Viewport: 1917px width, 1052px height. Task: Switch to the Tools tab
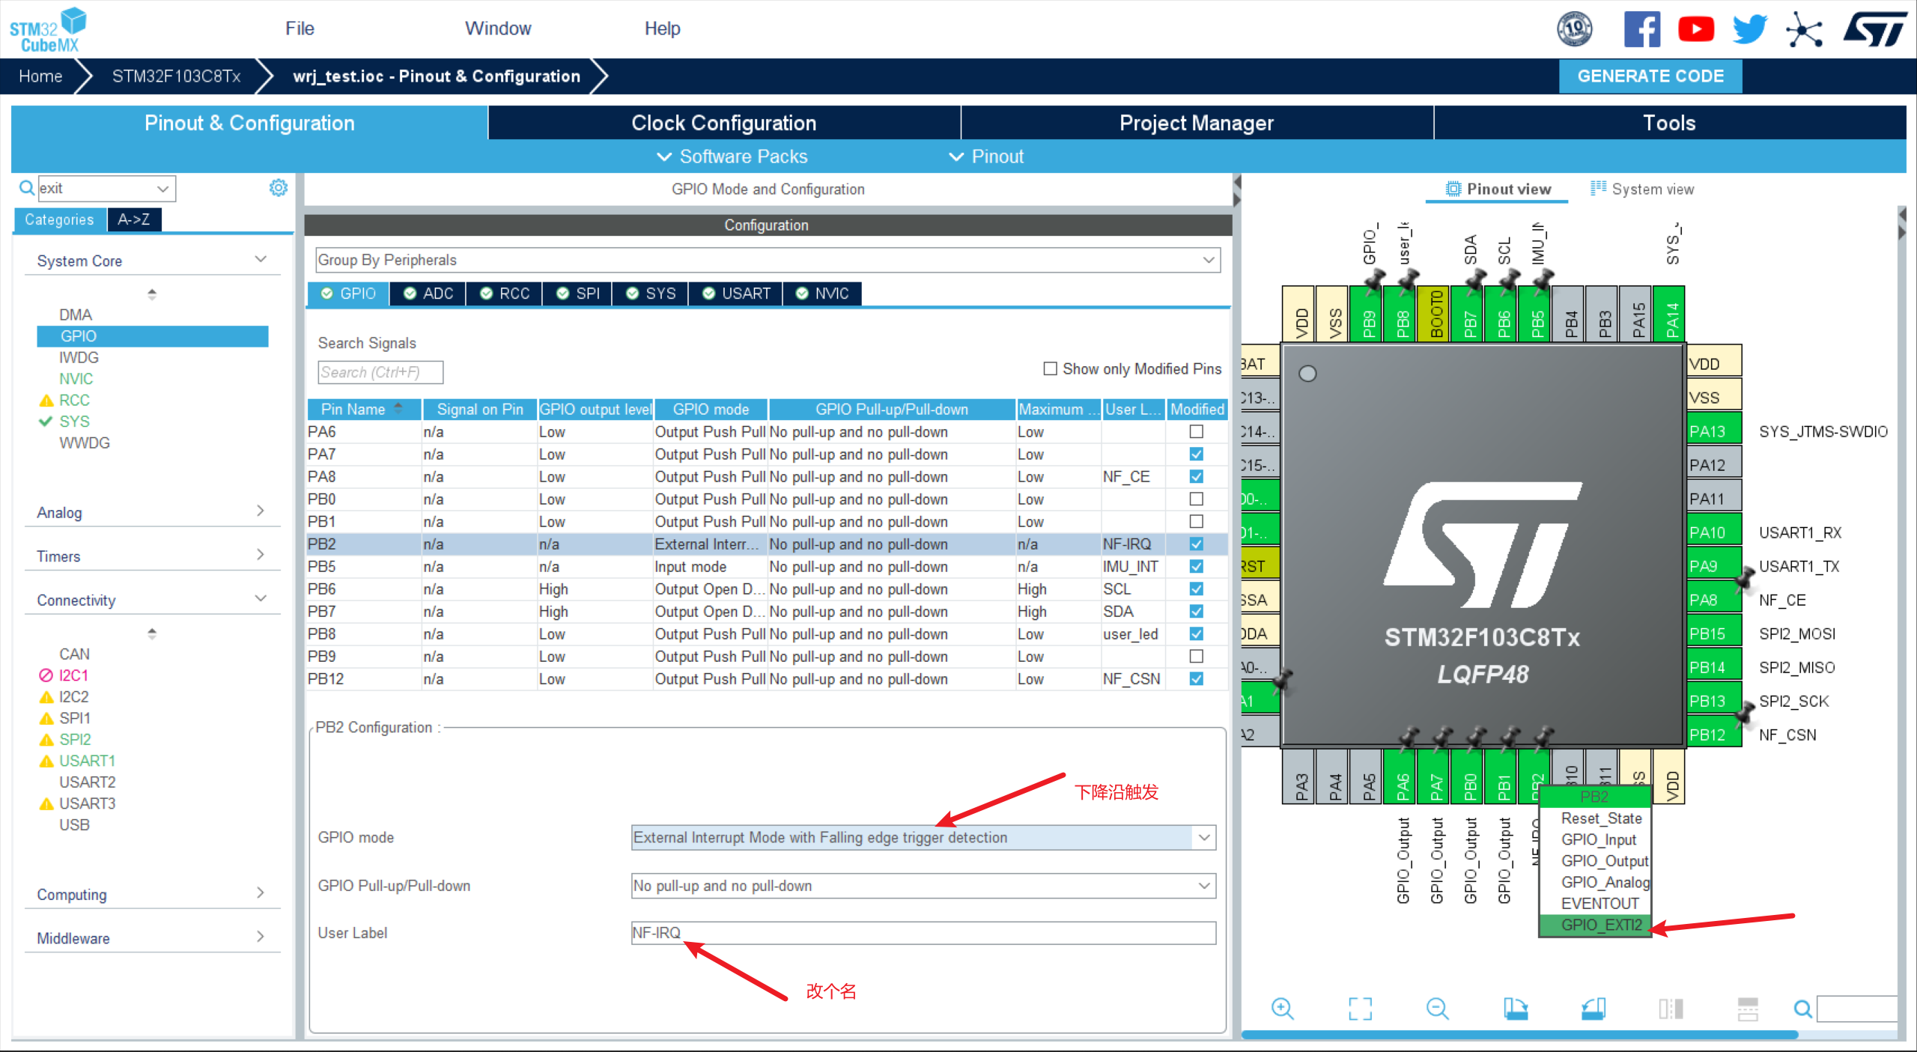[1669, 123]
